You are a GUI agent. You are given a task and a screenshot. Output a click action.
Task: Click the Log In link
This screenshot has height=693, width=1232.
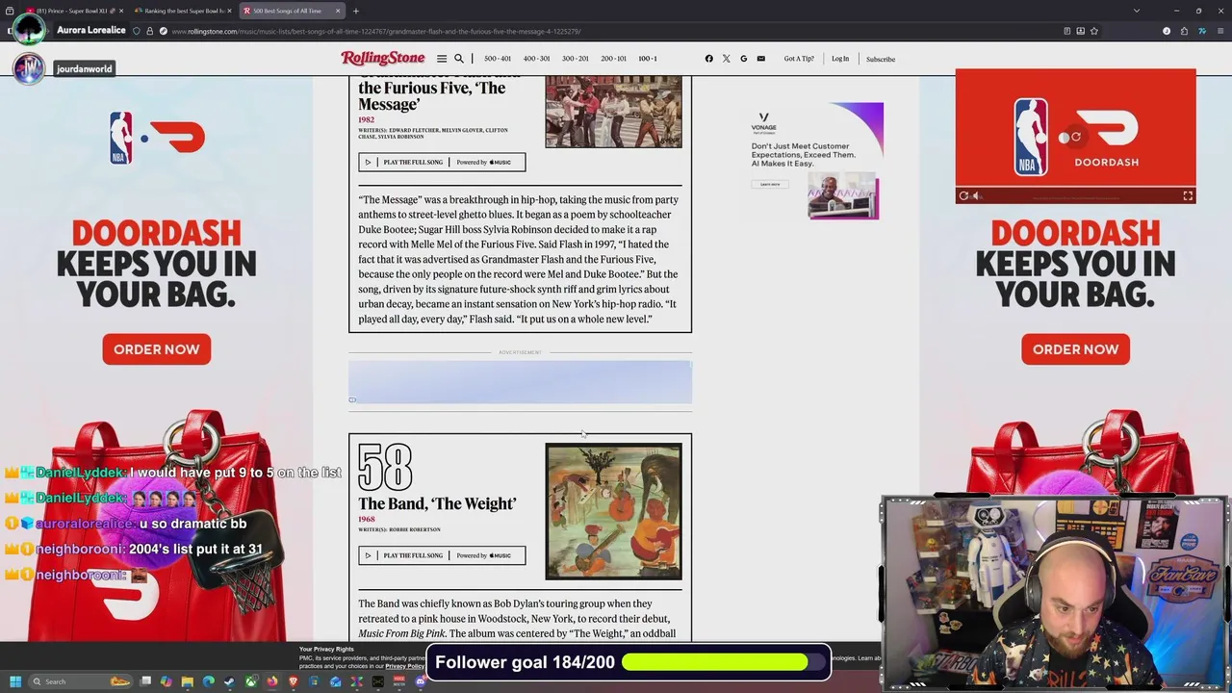pos(840,59)
